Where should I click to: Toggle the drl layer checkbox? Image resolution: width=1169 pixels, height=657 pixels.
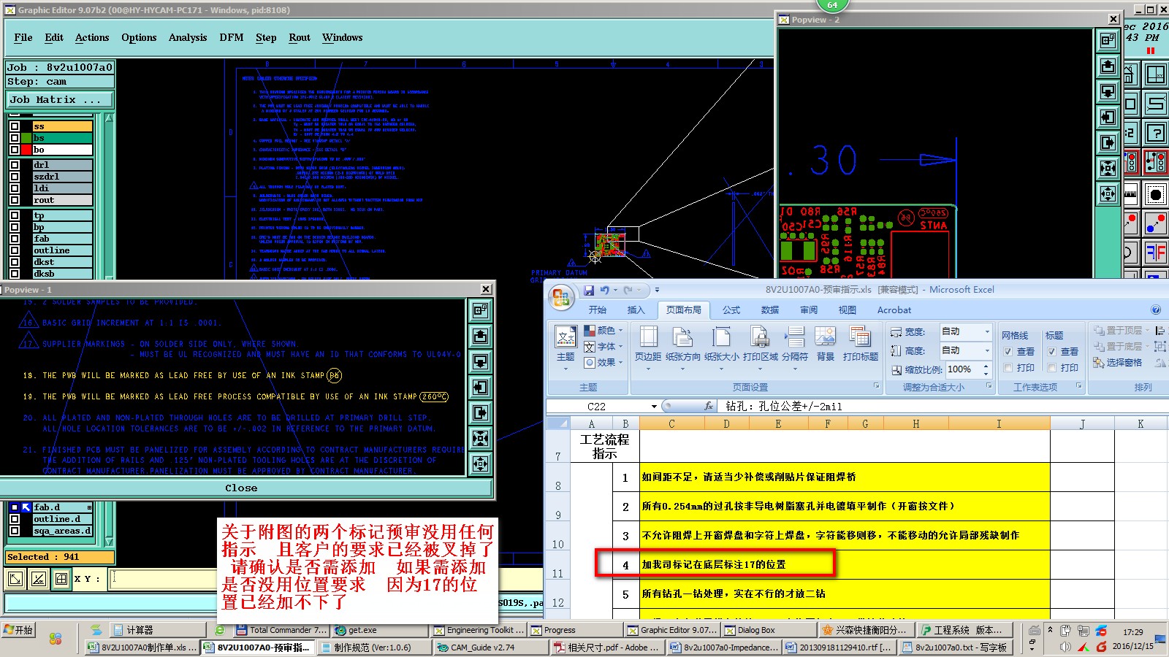tap(15, 165)
